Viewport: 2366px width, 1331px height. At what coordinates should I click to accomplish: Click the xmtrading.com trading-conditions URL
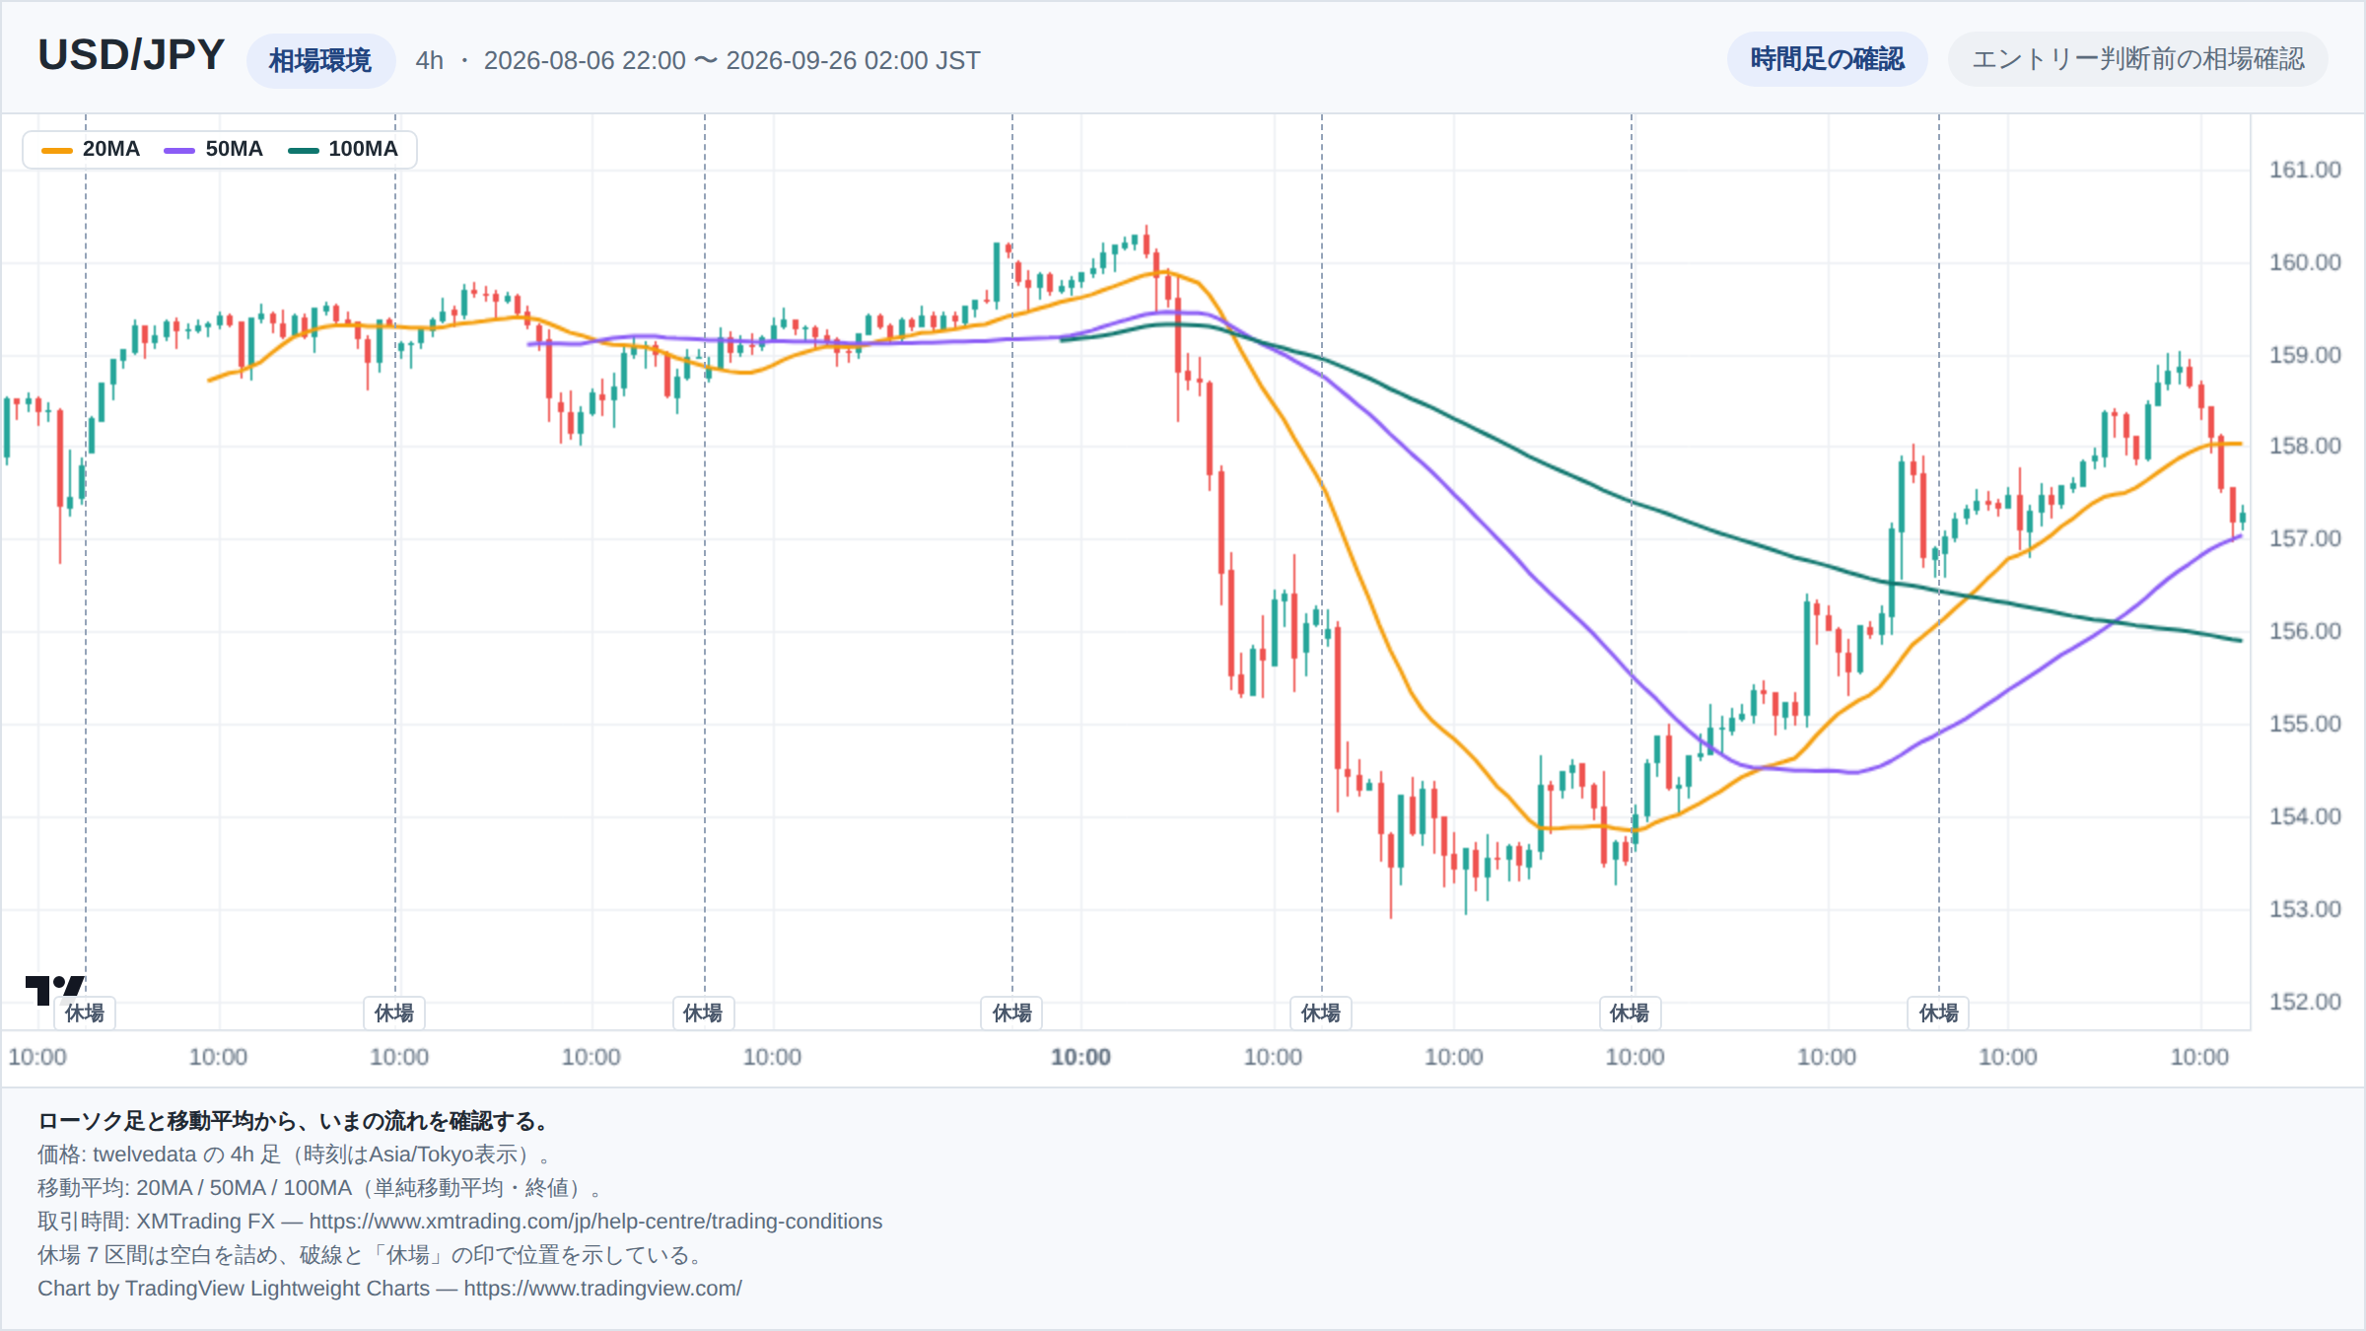(x=595, y=1222)
